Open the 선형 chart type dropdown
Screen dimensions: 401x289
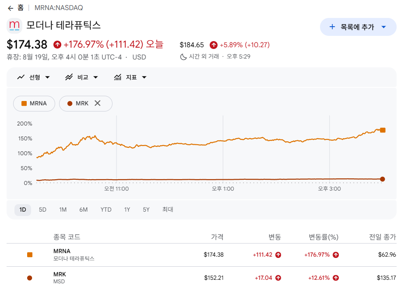click(x=34, y=77)
